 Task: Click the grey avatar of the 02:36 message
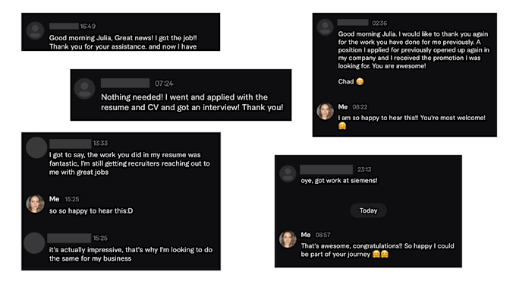coord(325,27)
